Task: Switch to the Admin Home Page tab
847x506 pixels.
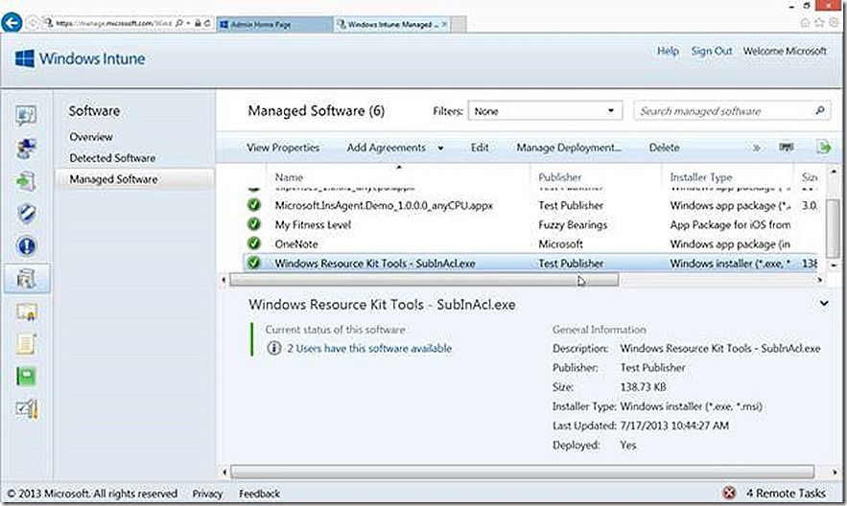Action: [274, 24]
